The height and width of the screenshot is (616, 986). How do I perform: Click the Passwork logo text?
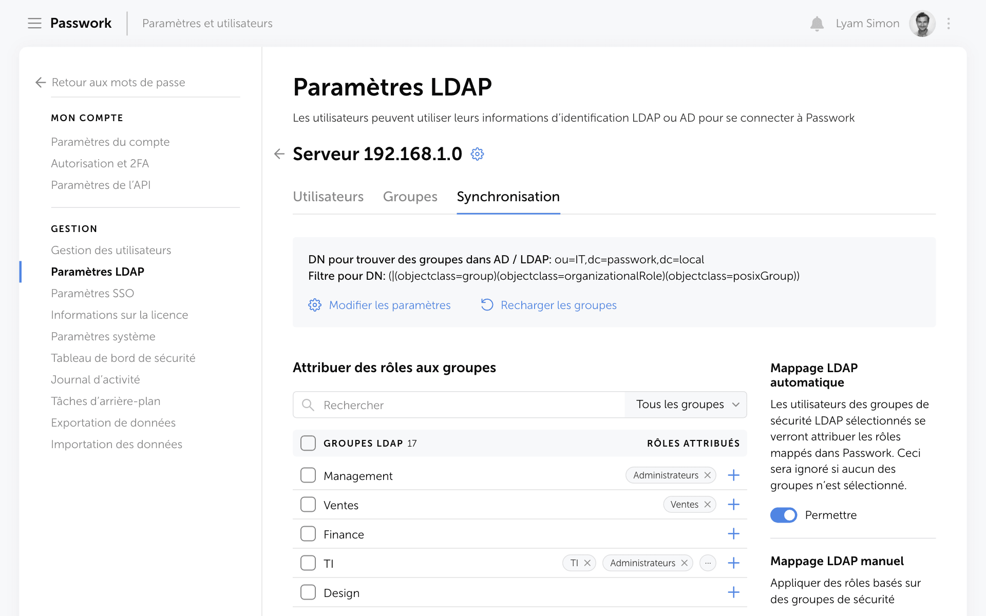(x=81, y=23)
